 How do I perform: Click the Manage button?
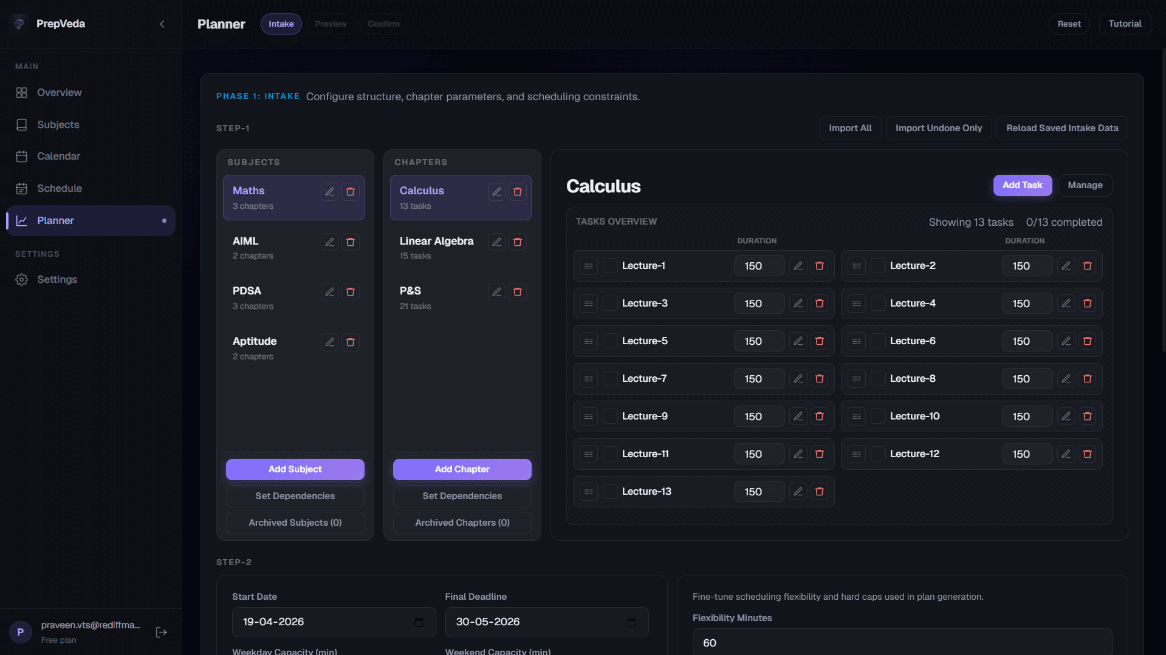coord(1085,185)
